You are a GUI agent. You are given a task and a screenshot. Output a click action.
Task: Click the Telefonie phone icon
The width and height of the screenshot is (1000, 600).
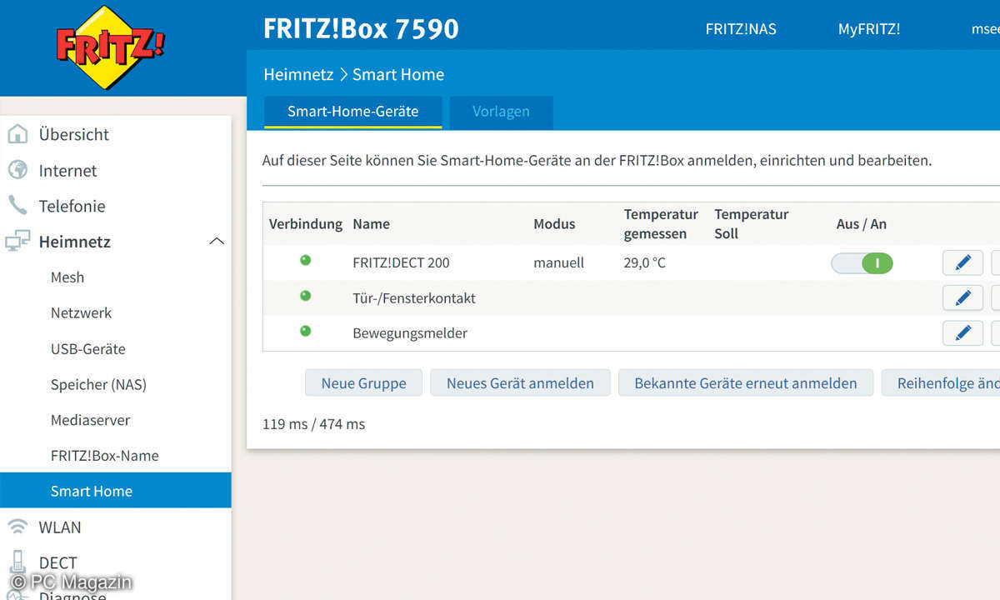click(x=17, y=205)
